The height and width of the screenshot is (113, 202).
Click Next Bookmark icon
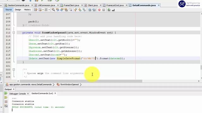[x=80, y=10]
